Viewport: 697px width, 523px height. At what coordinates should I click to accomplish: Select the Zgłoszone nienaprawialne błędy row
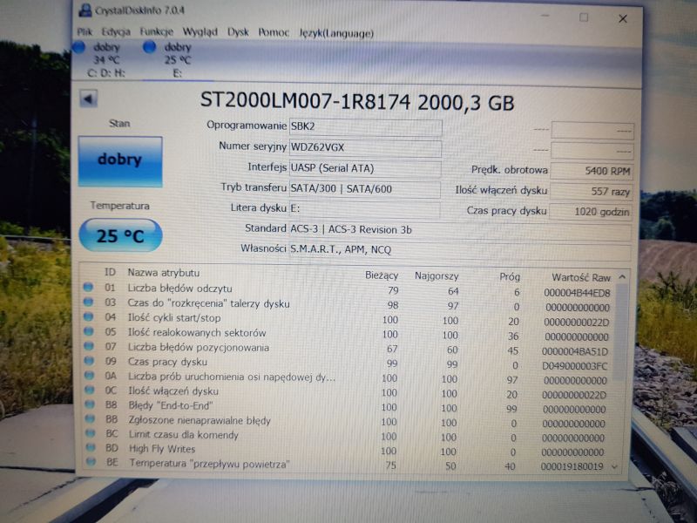pos(348,422)
